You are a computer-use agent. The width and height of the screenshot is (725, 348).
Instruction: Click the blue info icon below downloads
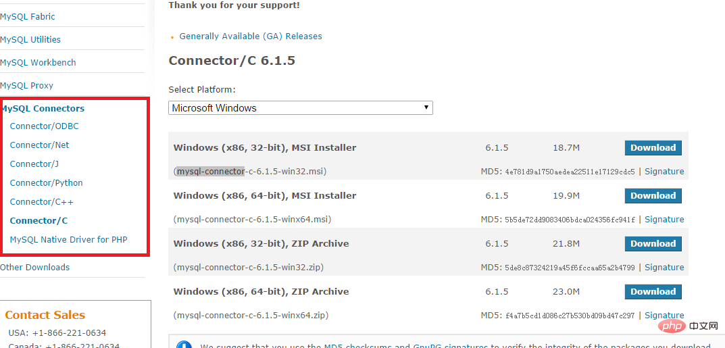[x=184, y=345]
